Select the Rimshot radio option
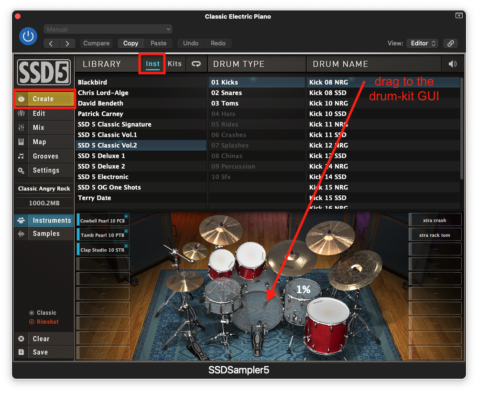 coord(32,322)
